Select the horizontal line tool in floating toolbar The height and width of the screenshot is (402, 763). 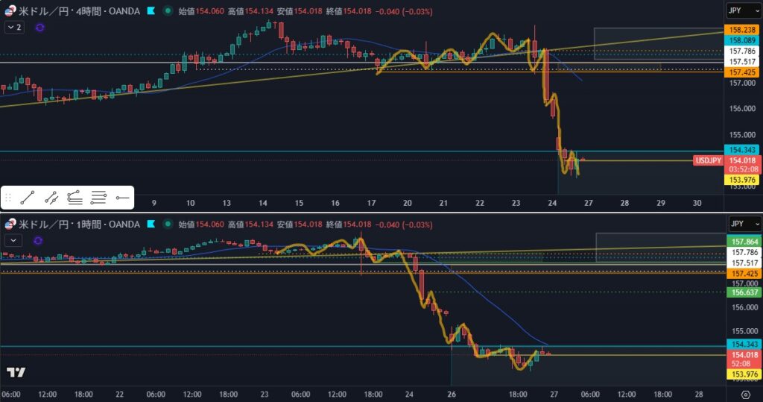tap(122, 198)
